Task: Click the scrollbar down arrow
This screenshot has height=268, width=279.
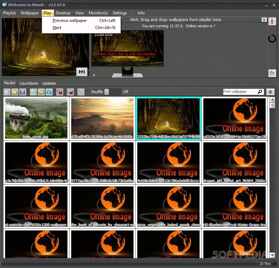Action: tap(272, 255)
